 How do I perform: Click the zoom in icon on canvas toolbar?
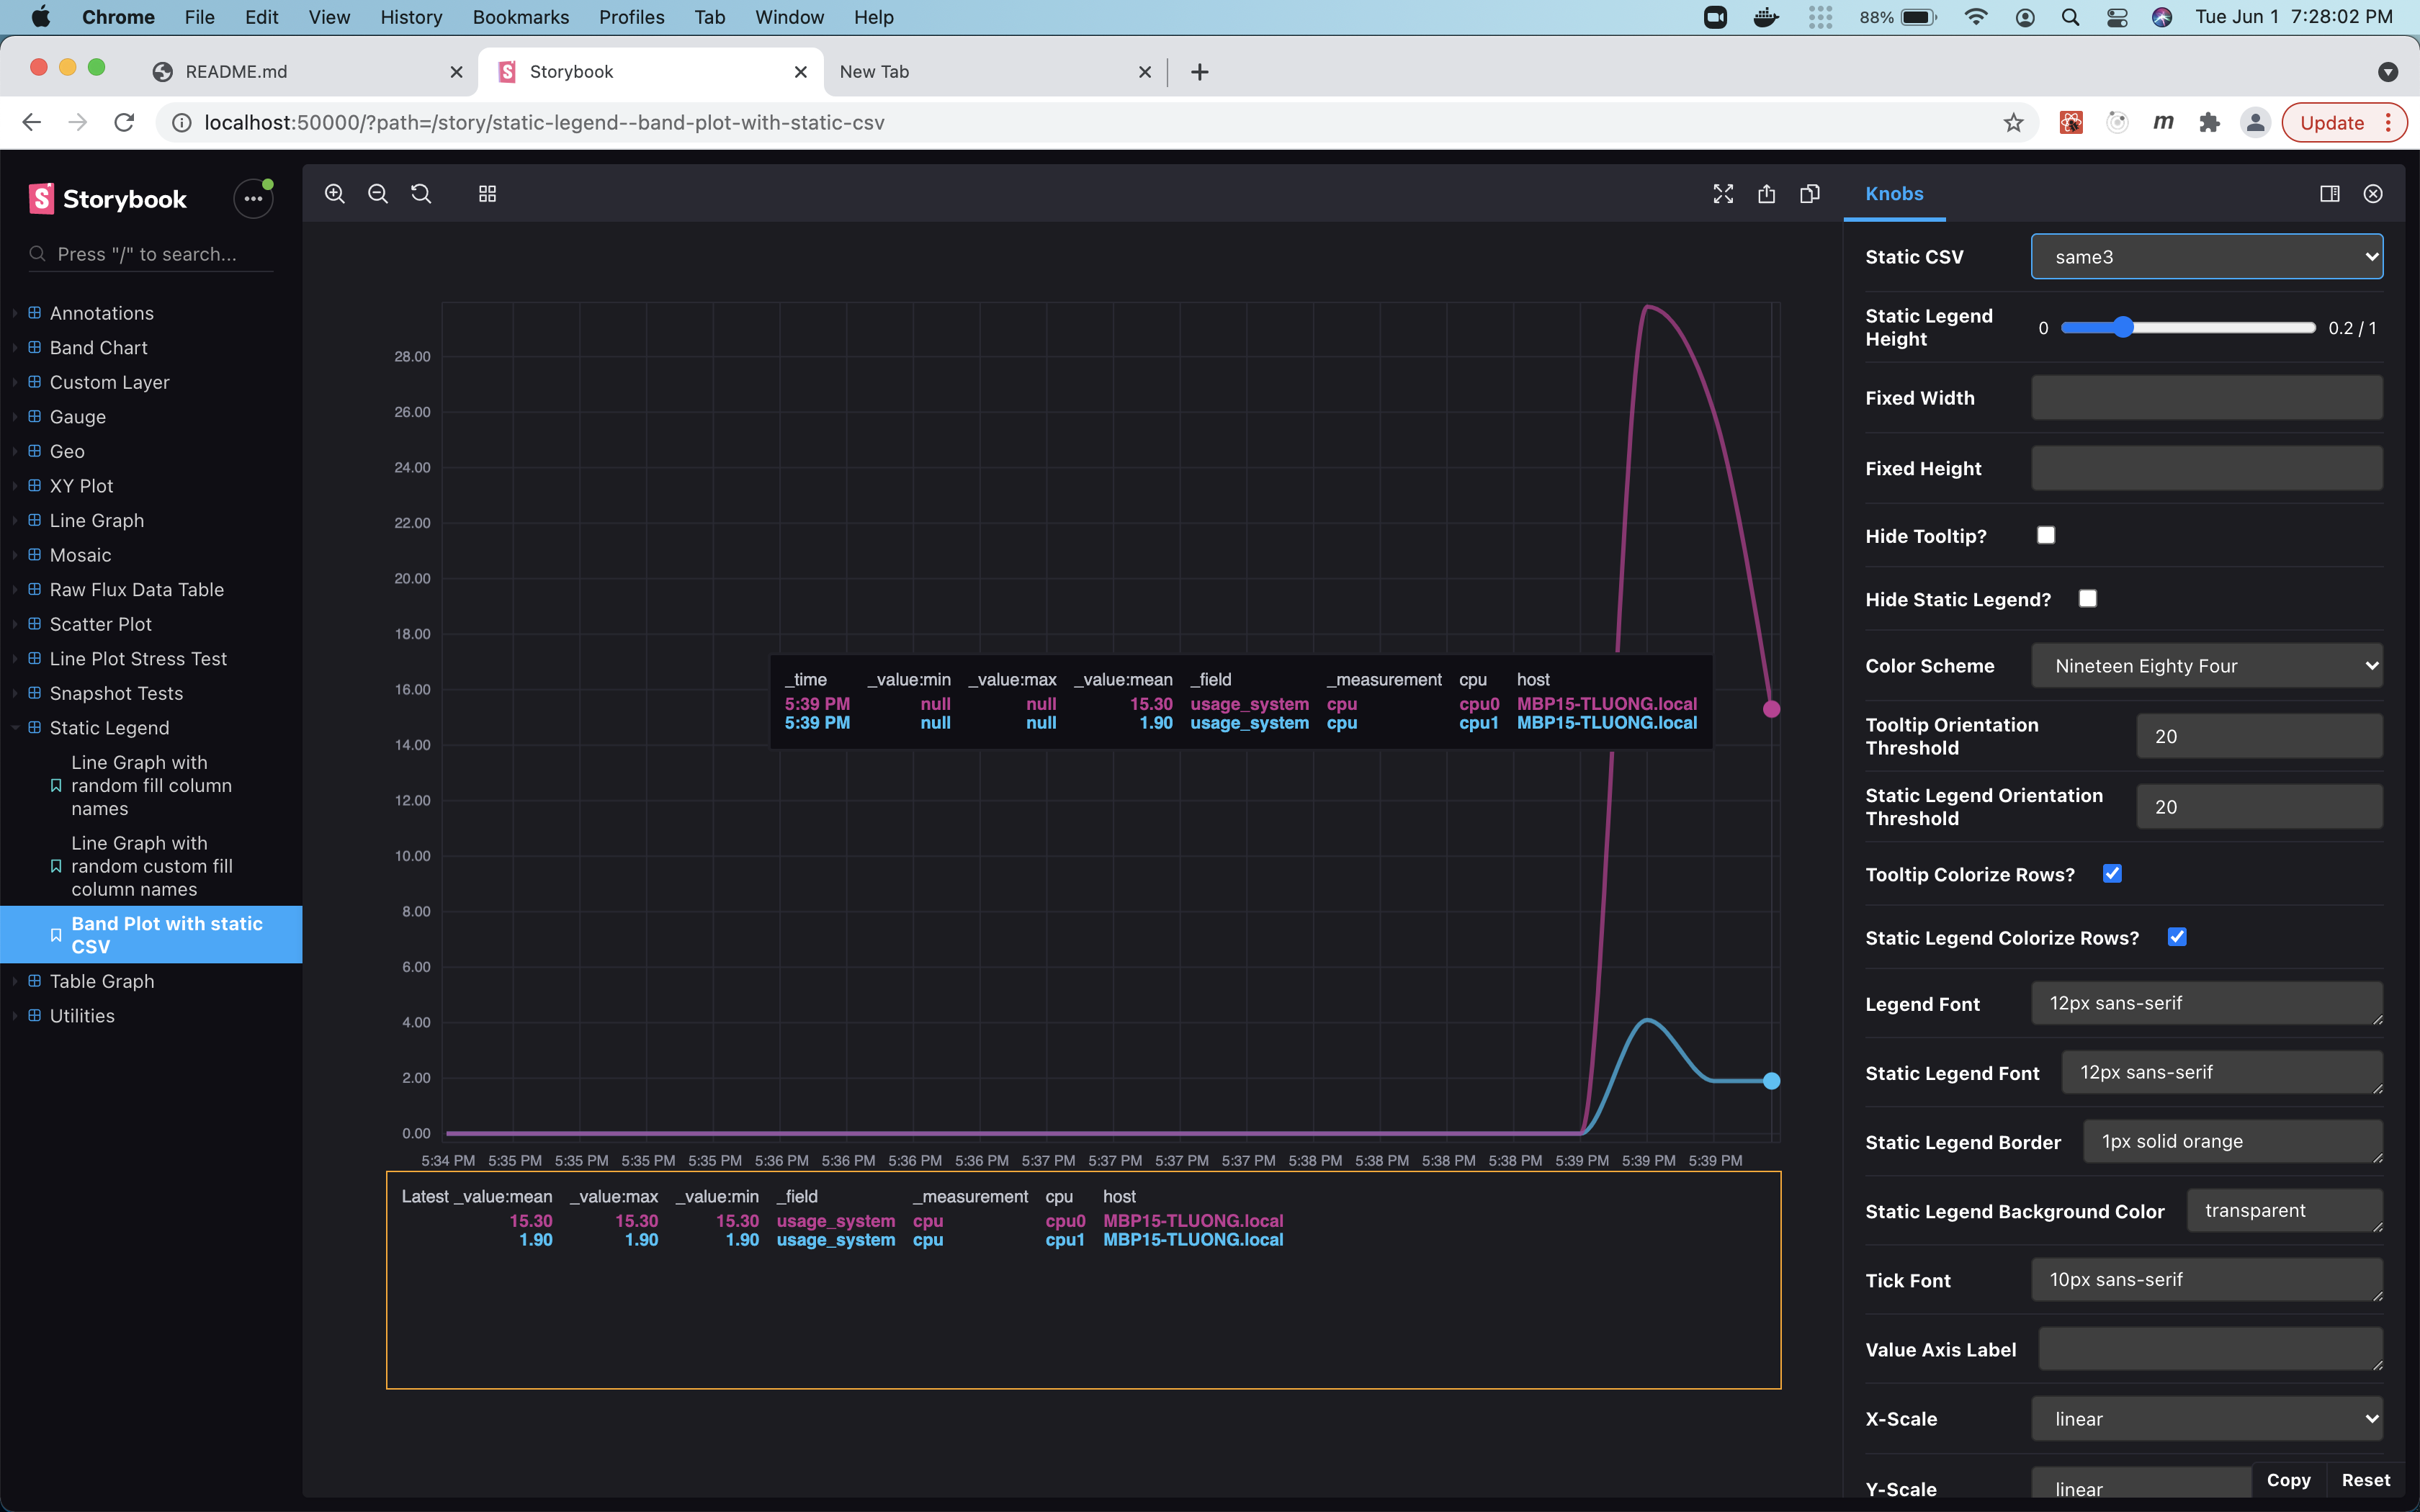point(335,193)
